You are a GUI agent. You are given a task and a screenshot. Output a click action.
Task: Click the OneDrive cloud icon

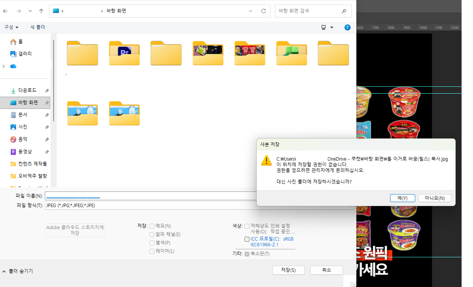click(x=13, y=66)
